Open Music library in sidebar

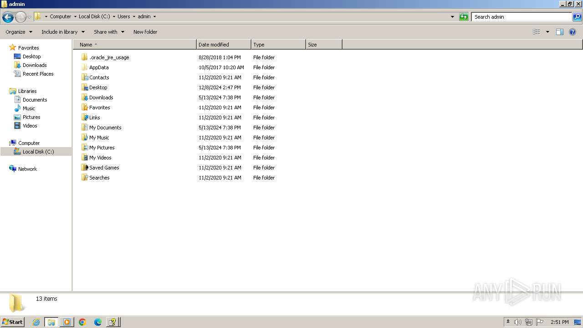(x=29, y=108)
